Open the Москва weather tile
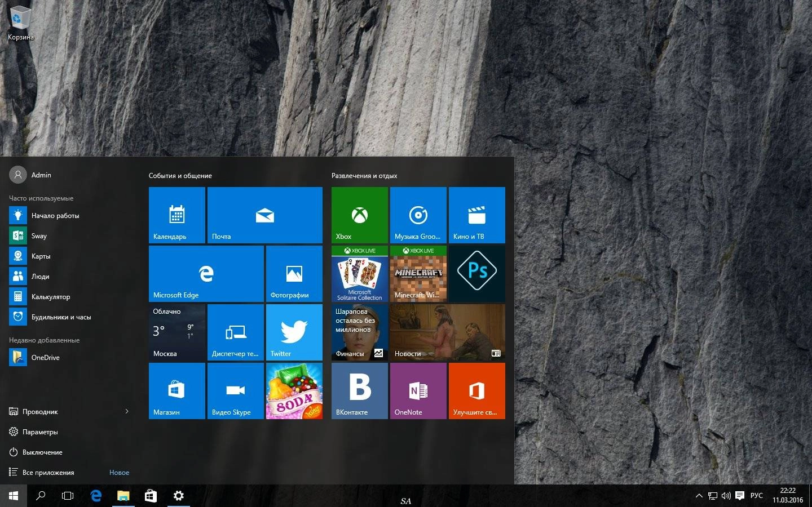This screenshot has width=812, height=507. pos(177,332)
